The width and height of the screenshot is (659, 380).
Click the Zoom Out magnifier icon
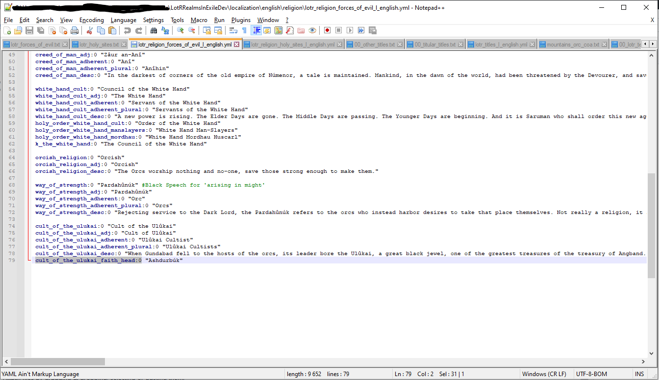click(192, 30)
